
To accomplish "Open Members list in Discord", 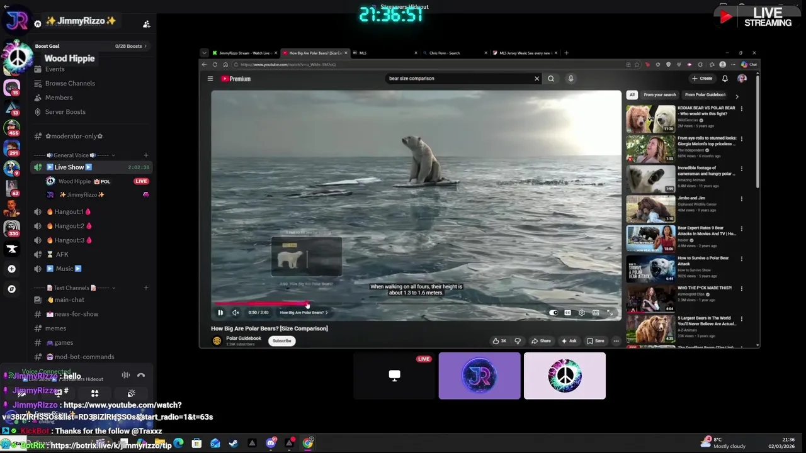I will pyautogui.click(x=59, y=98).
